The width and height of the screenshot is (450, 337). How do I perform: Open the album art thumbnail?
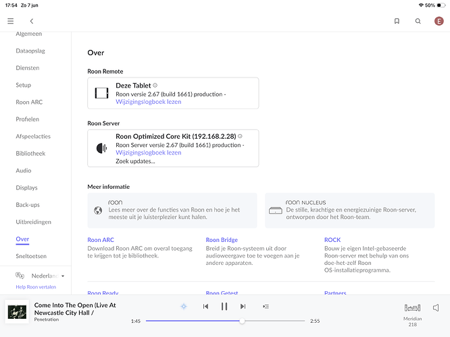coord(17,312)
